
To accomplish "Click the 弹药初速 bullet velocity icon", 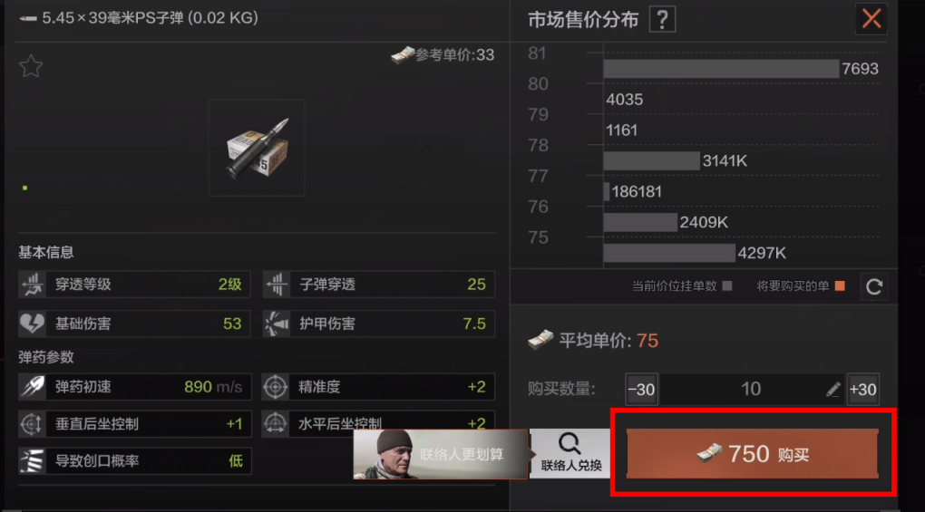I will [32, 387].
